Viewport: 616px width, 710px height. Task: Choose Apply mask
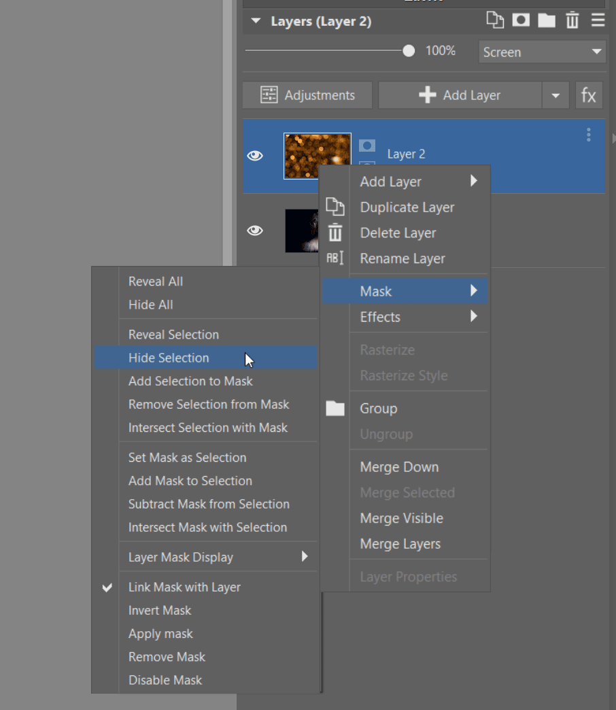tap(160, 634)
